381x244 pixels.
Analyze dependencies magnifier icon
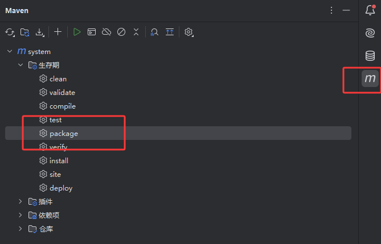tap(154, 32)
